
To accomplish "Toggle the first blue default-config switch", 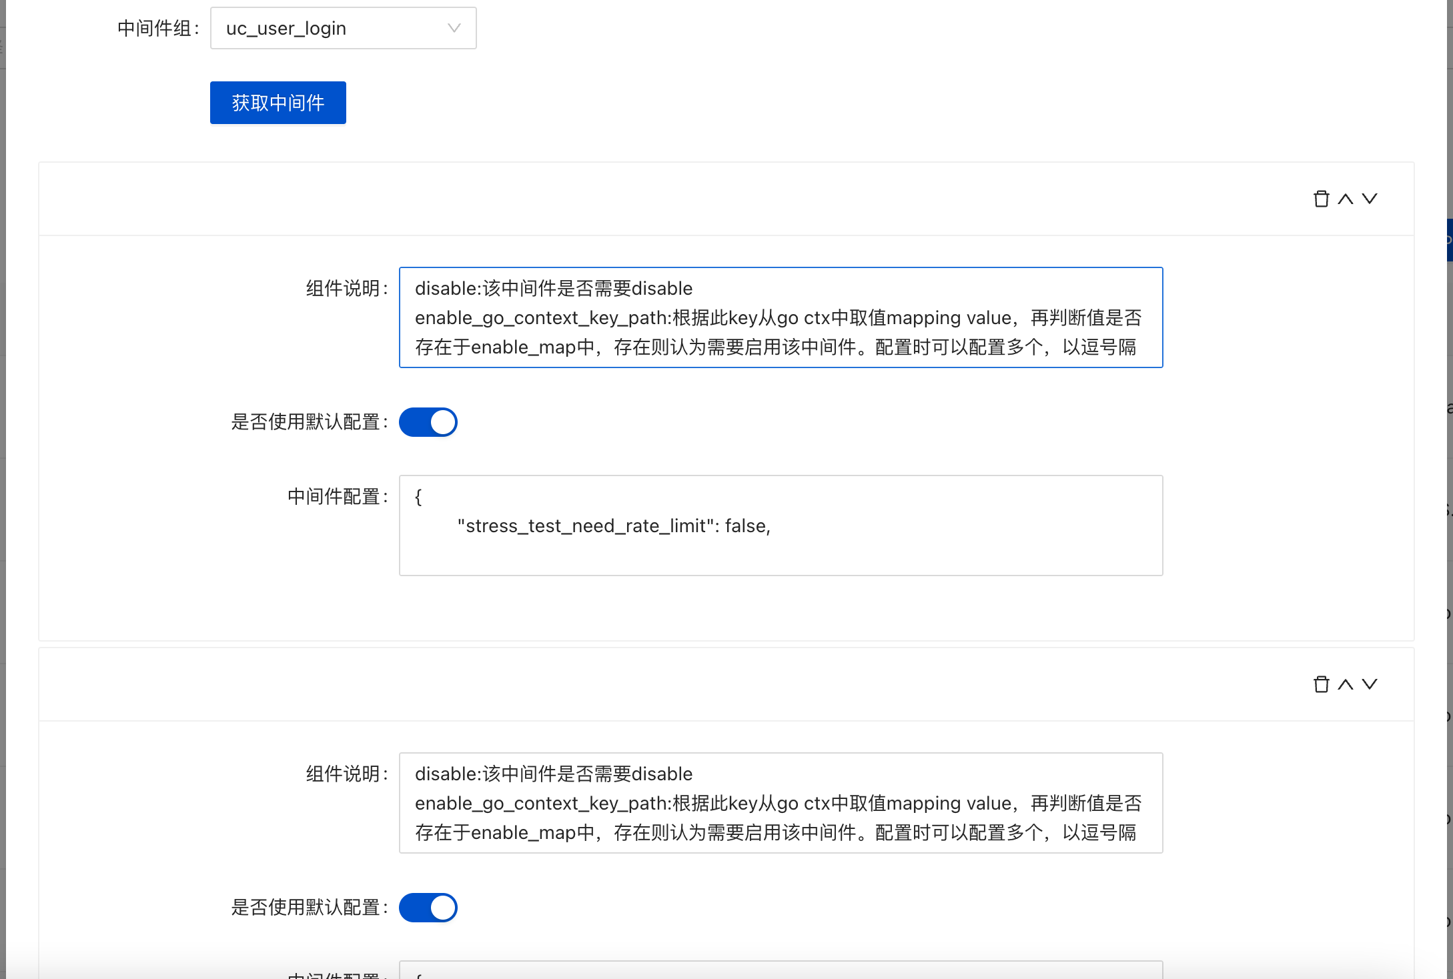I will (x=428, y=421).
